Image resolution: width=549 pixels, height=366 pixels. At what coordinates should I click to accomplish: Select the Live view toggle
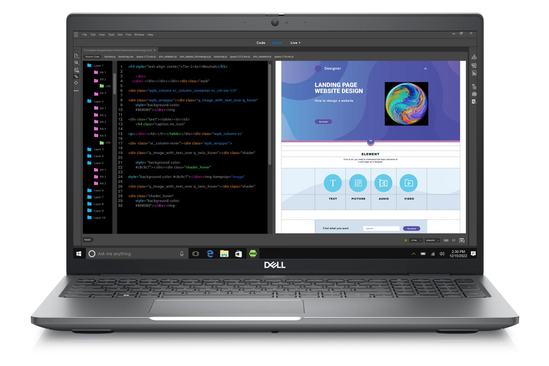pos(295,43)
